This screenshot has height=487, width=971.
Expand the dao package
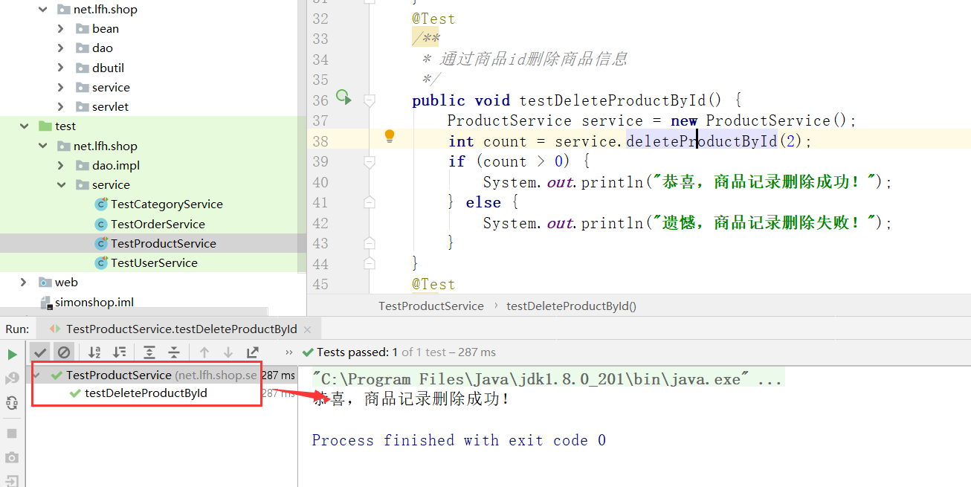click(x=61, y=48)
